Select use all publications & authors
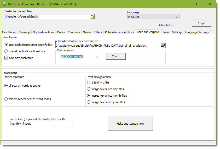The height and width of the screenshot is (149, 220). (7, 51)
